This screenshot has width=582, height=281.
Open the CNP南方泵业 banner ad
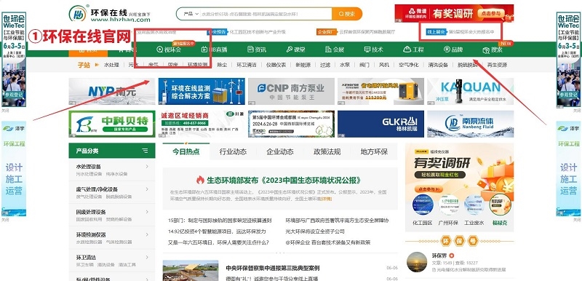(291, 91)
